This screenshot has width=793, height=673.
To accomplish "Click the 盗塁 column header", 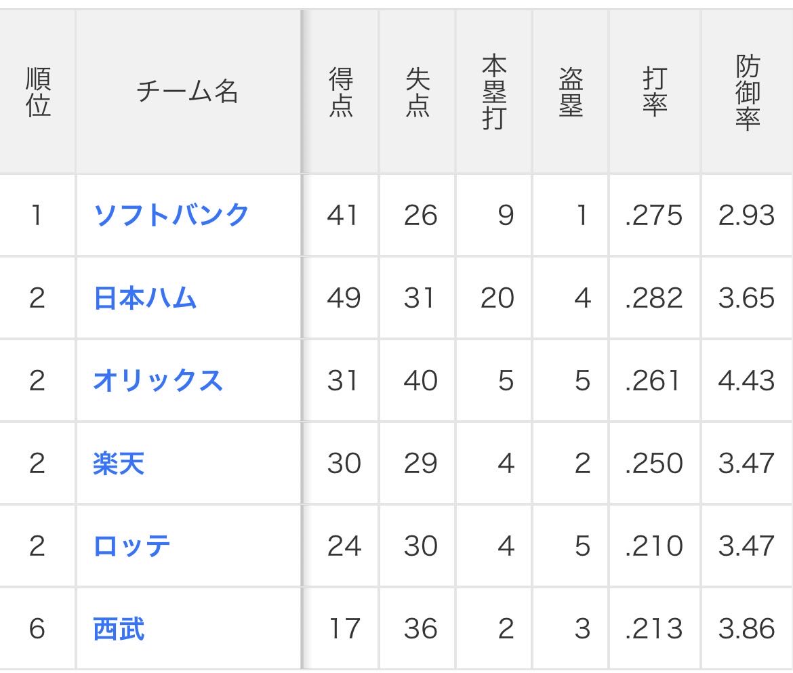I will point(571,92).
